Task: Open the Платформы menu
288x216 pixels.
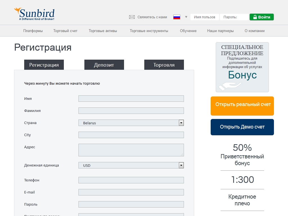Action: pyautogui.click(x=33, y=31)
